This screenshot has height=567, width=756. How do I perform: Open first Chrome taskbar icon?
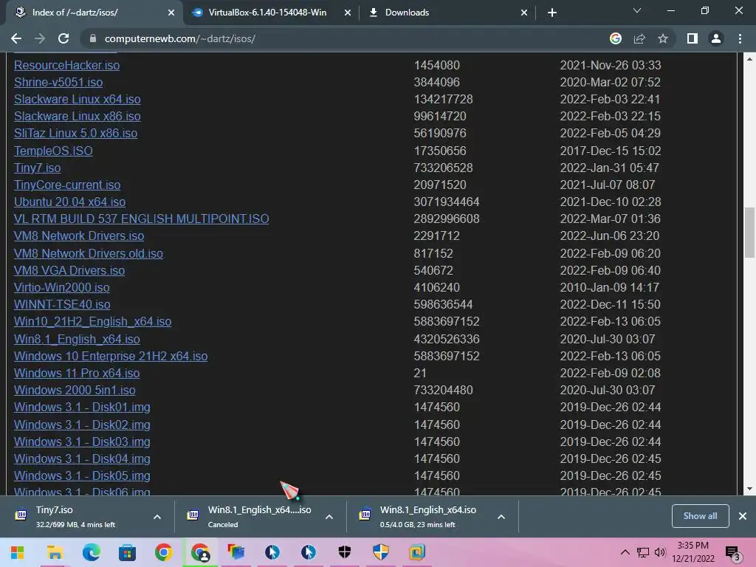point(163,552)
